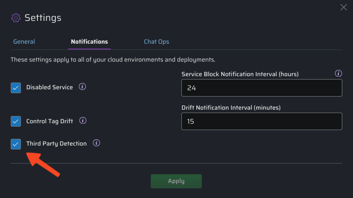This screenshot has height=198, width=353.
Task: Click the Settings gear icon
Action: pos(16,18)
